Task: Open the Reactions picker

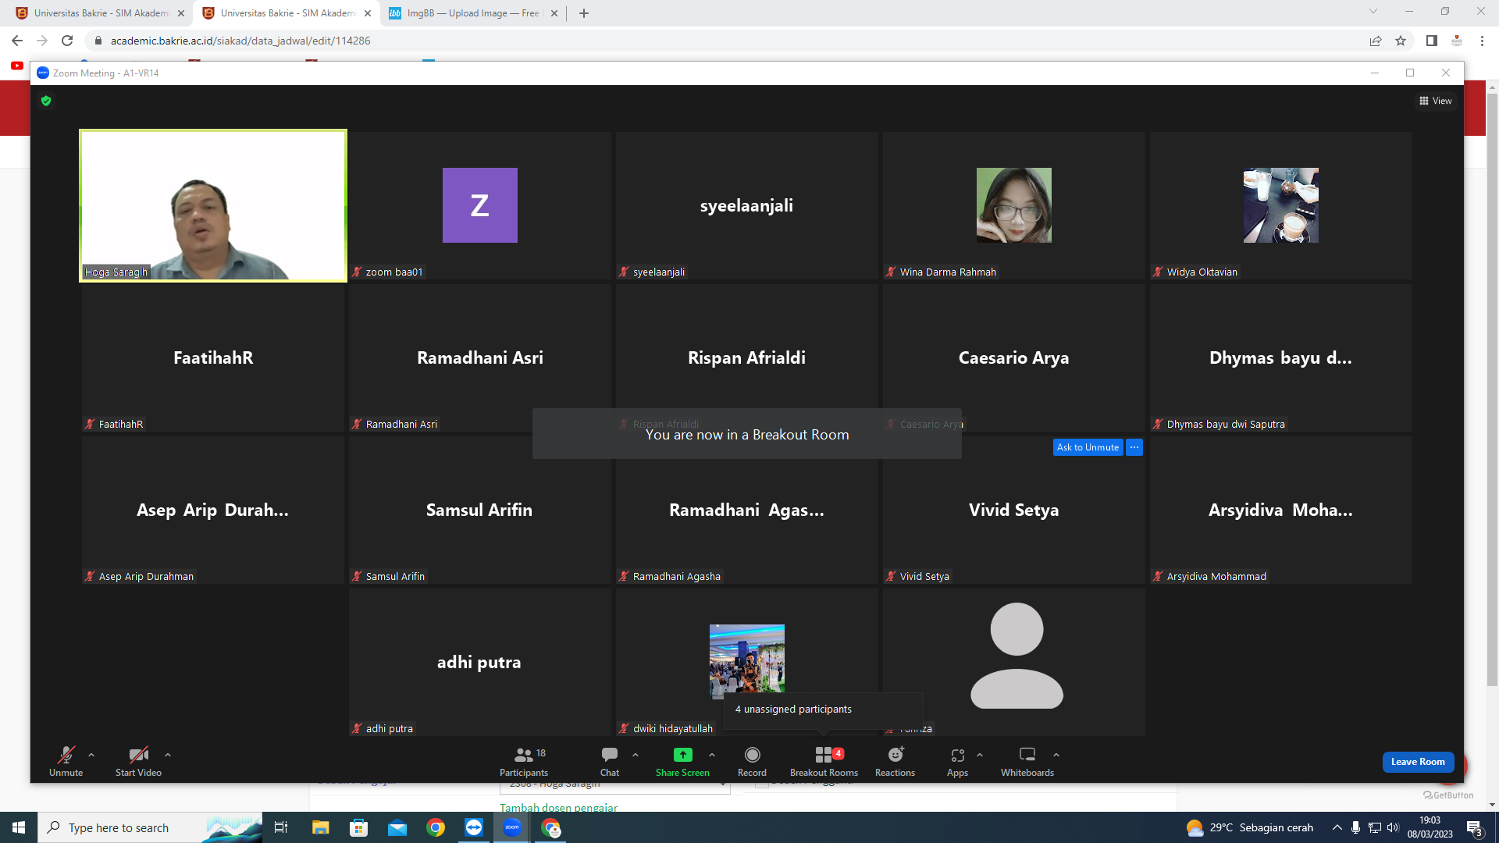Action: 895,761
